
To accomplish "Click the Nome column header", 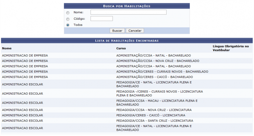I will point(7,48).
